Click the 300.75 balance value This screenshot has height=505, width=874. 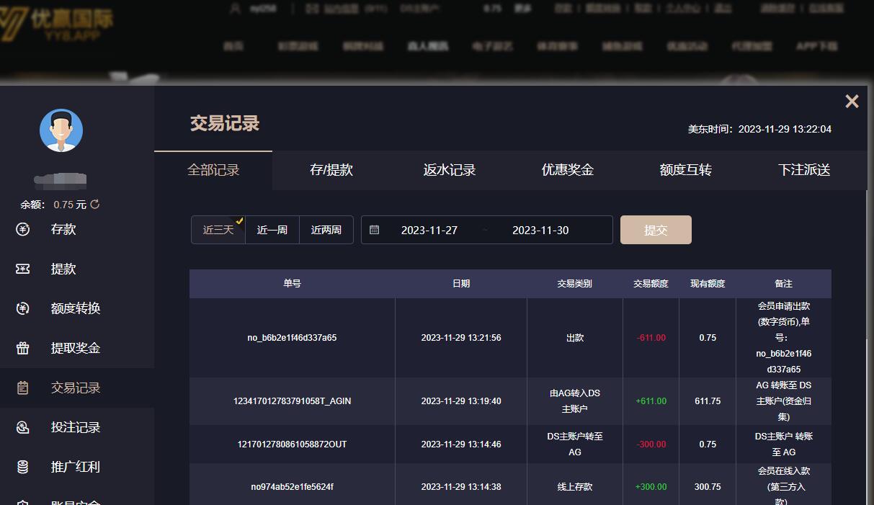pyautogui.click(x=708, y=487)
